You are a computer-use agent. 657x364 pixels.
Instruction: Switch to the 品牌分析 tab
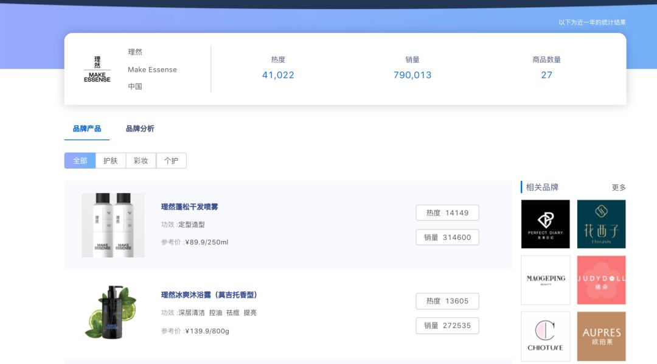(140, 128)
